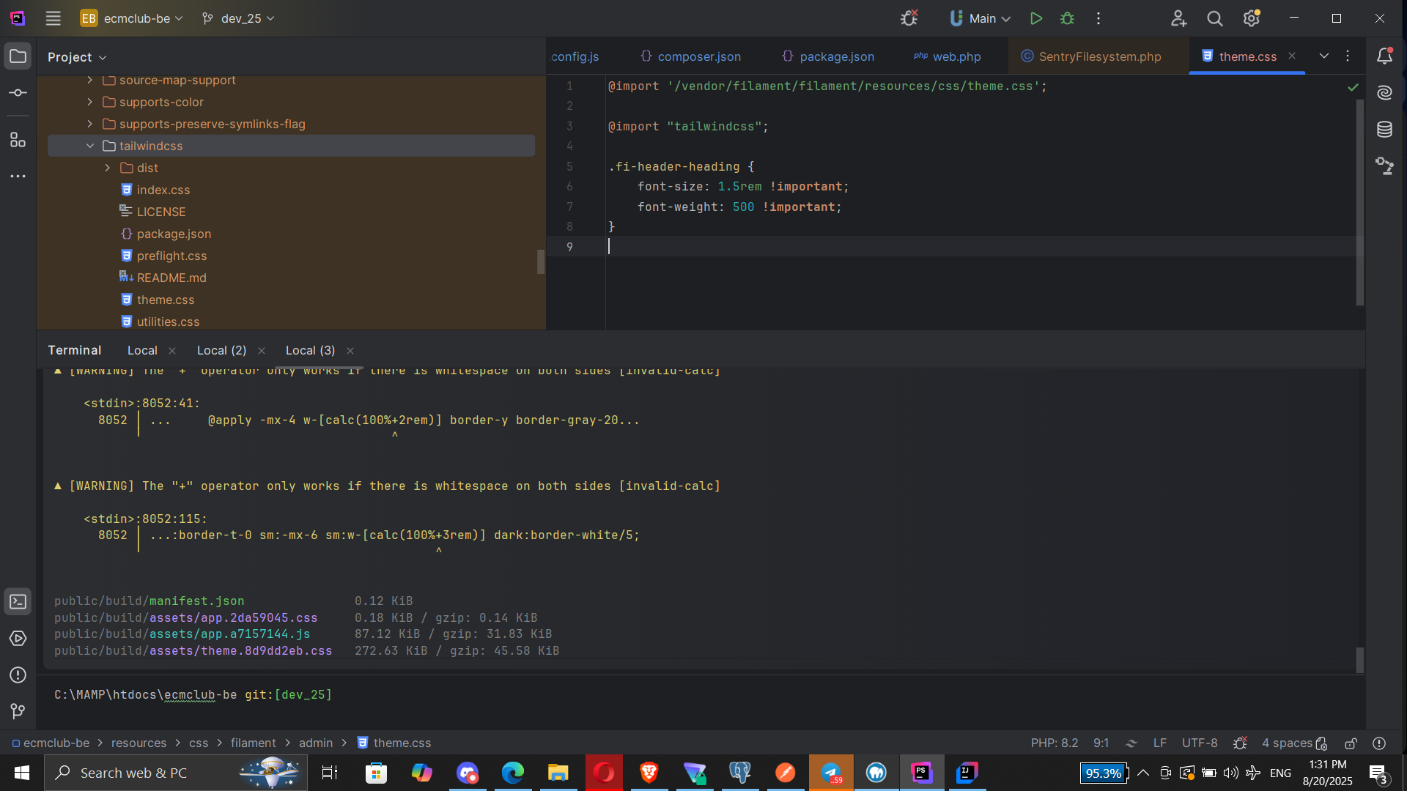Open IDE settings gear

coord(1252,18)
